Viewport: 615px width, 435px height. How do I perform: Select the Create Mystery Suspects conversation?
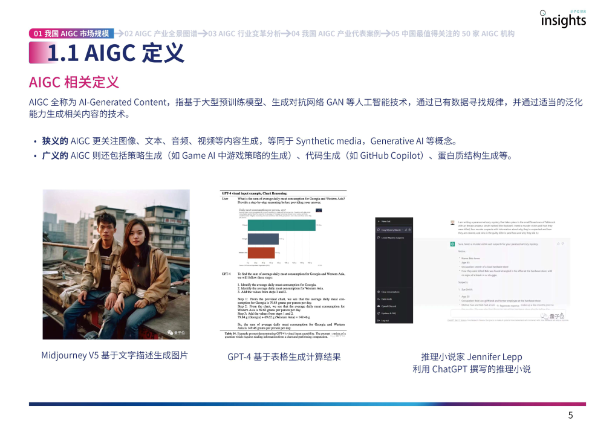[393, 237]
